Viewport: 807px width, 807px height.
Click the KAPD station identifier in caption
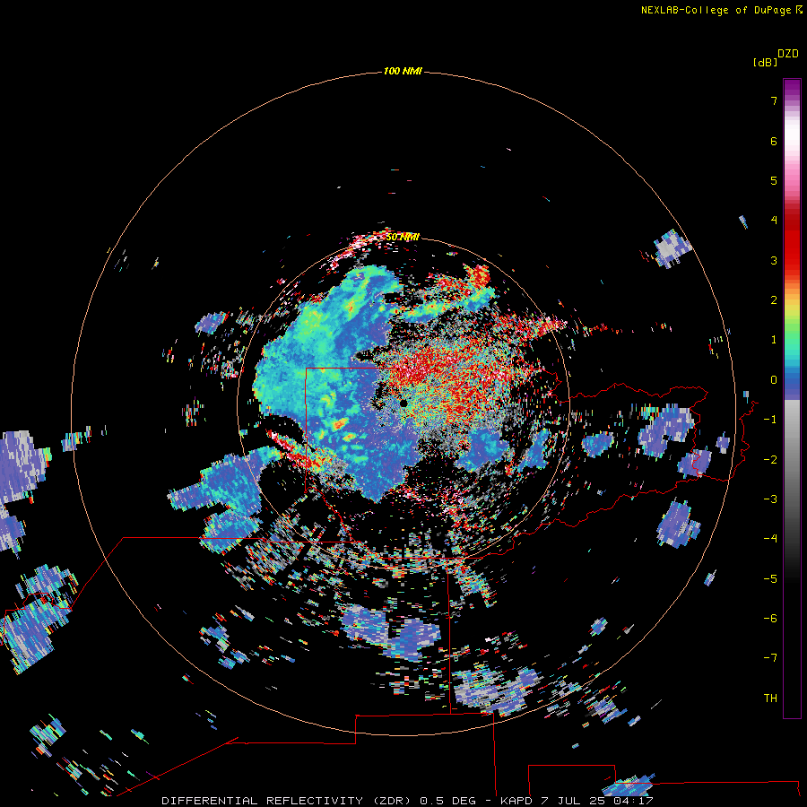(x=516, y=801)
